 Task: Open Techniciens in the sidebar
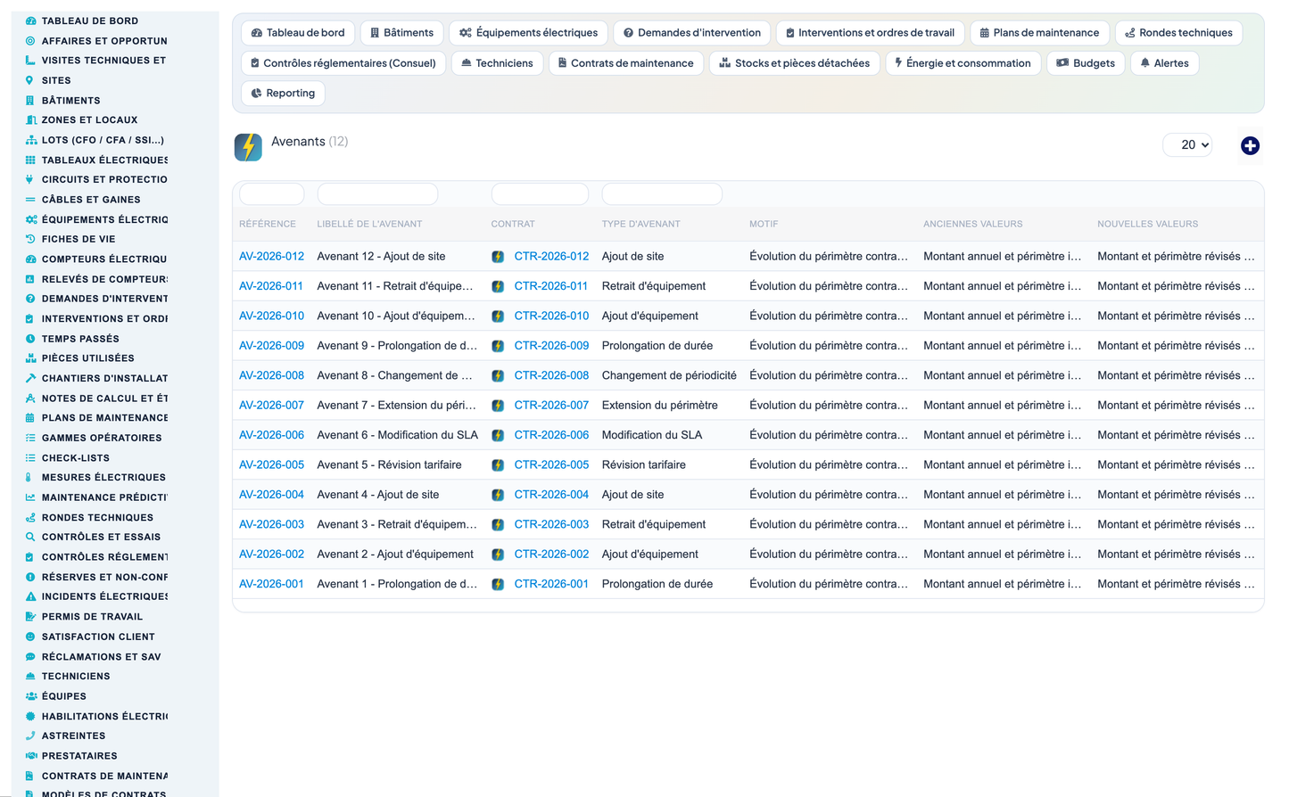point(76,677)
